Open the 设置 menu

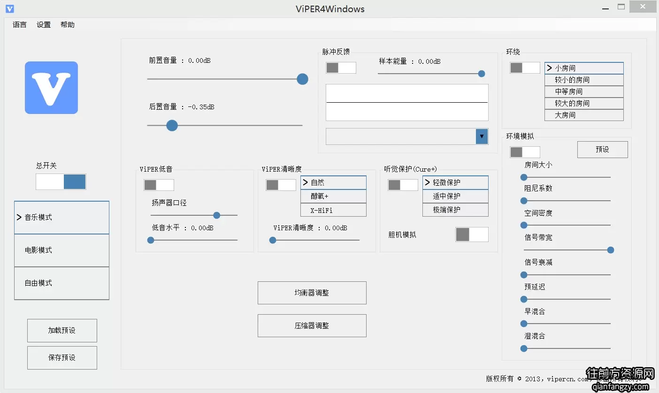pos(44,25)
